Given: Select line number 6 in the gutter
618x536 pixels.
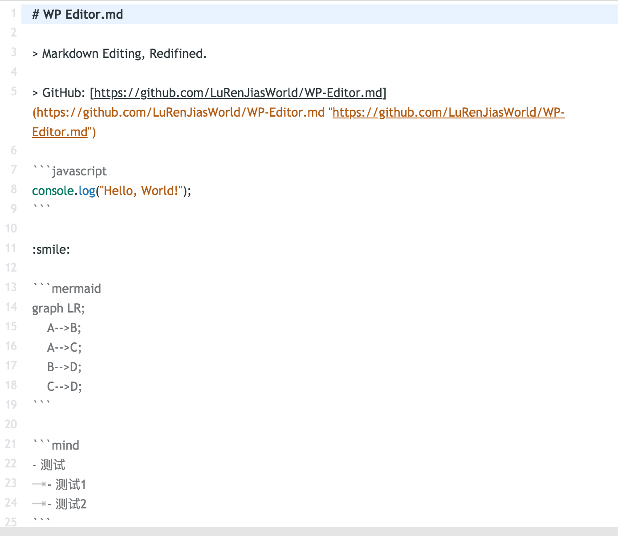Looking at the screenshot, I should [13, 150].
